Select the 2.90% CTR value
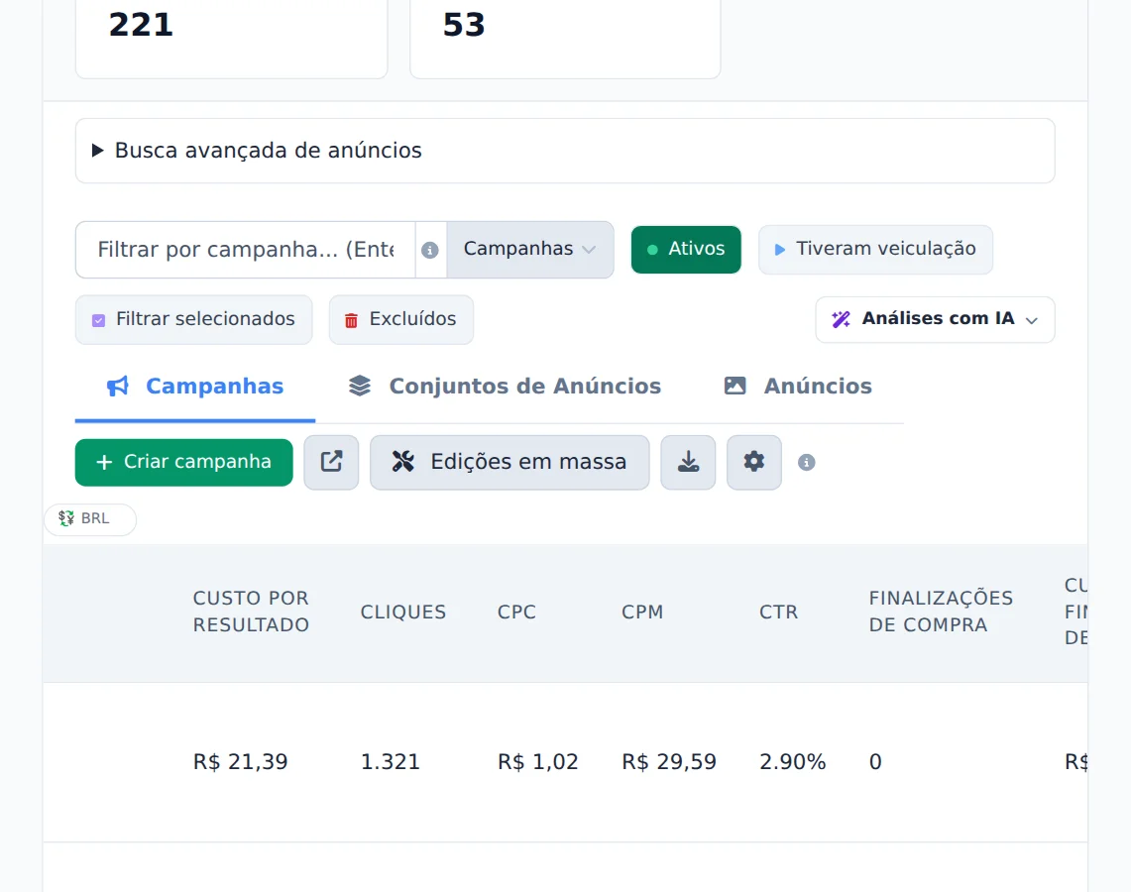 pyautogui.click(x=793, y=762)
